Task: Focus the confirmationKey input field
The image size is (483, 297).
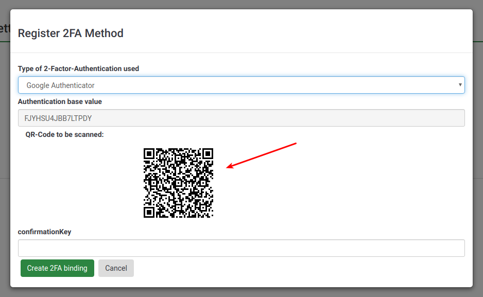Action: (241, 248)
